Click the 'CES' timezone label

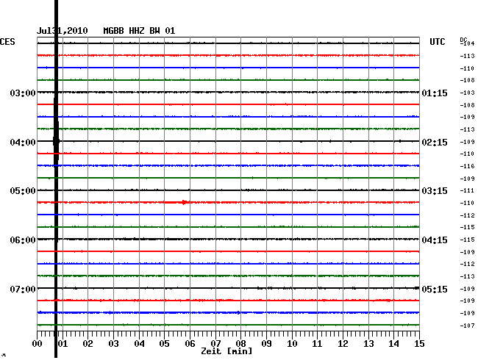click(7, 42)
